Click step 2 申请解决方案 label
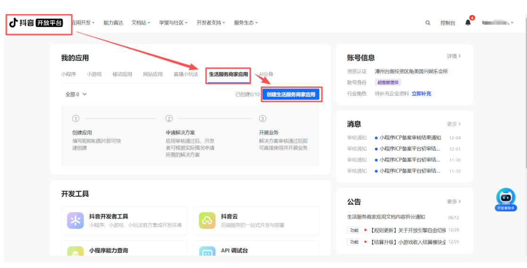 click(x=180, y=133)
